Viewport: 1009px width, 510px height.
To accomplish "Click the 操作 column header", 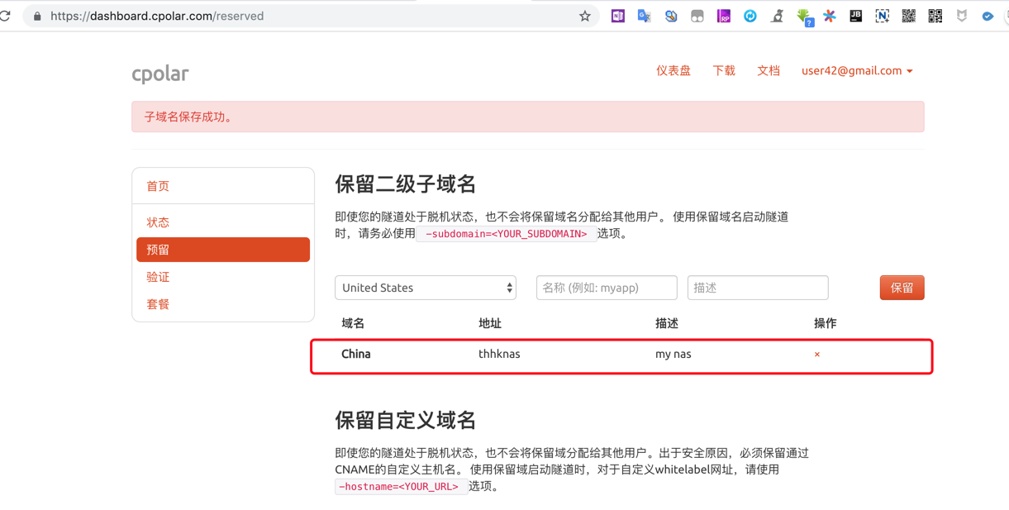I will pyautogui.click(x=826, y=323).
